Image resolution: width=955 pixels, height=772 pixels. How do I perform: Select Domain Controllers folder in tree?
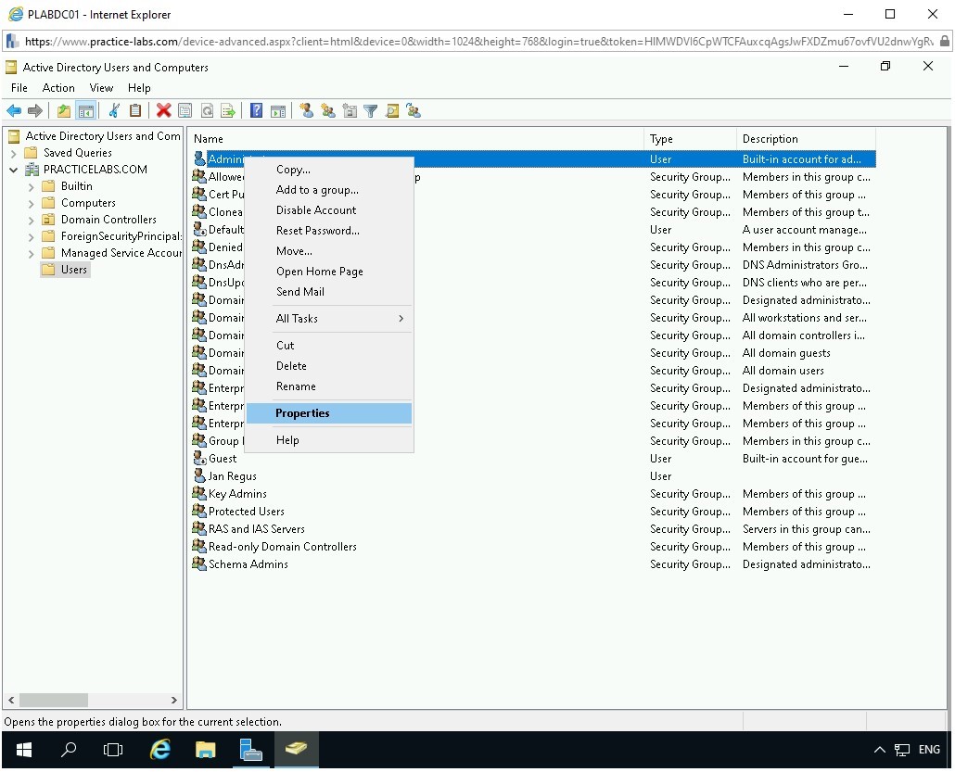click(x=100, y=220)
